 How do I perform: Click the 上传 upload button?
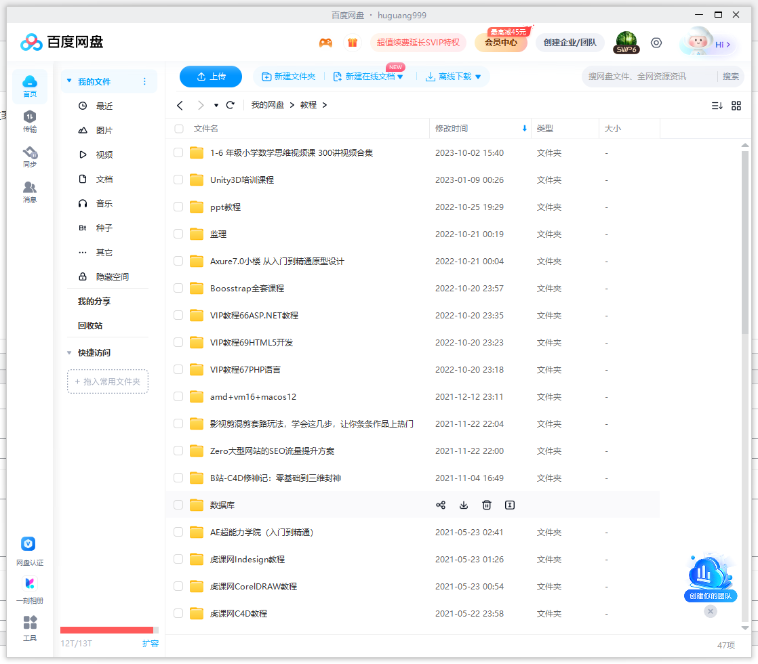point(211,77)
